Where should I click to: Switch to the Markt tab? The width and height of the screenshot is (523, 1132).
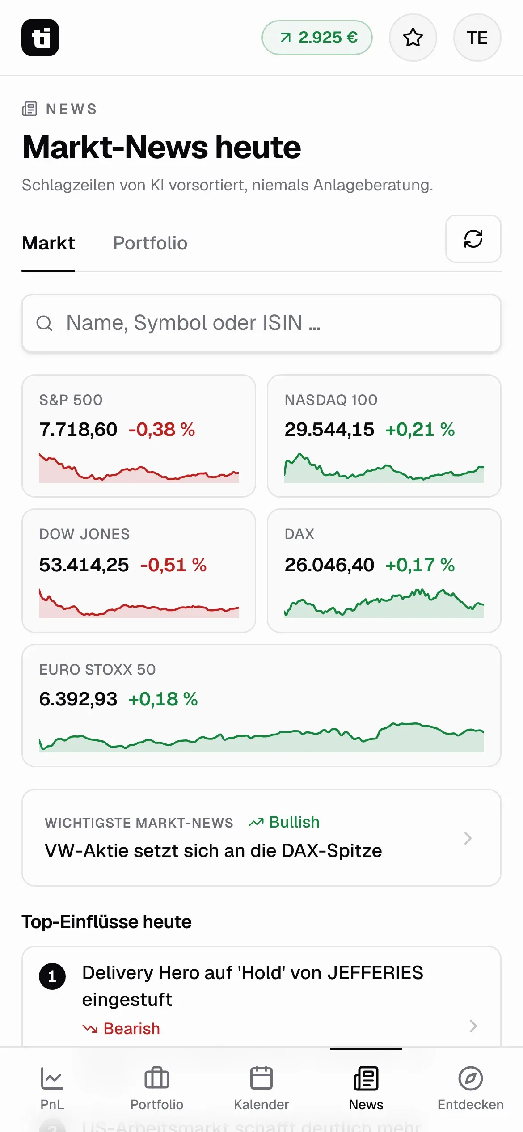[48, 243]
